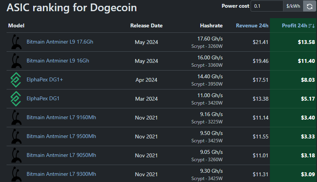Viewport: 317px width, 182px height.
Task: Click the $17.51 revenue value
Action: click(260, 80)
